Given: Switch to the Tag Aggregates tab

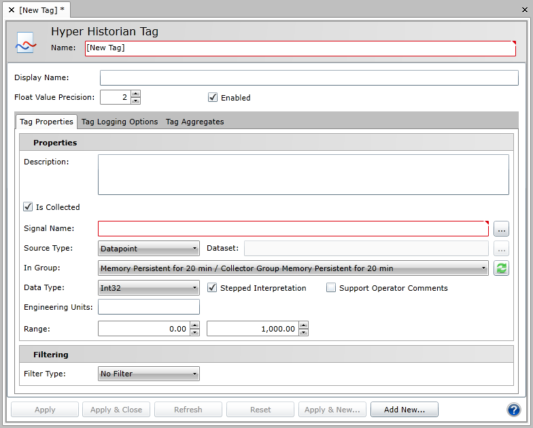Looking at the screenshot, I should [194, 122].
